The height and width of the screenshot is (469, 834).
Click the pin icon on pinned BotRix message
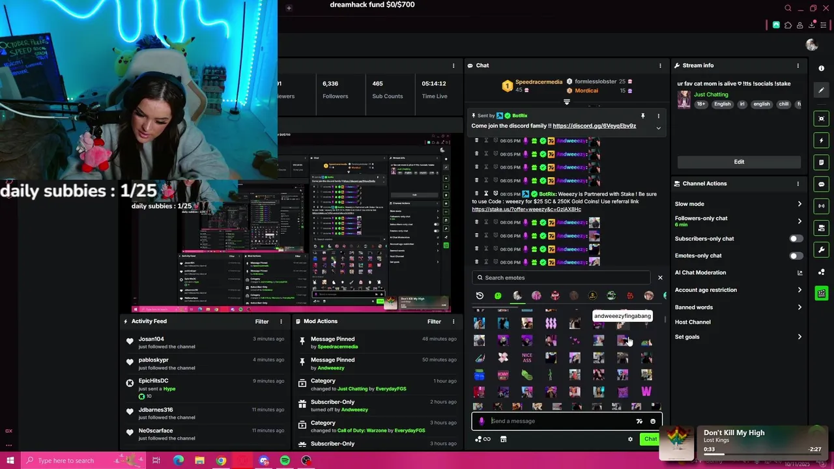coord(642,116)
